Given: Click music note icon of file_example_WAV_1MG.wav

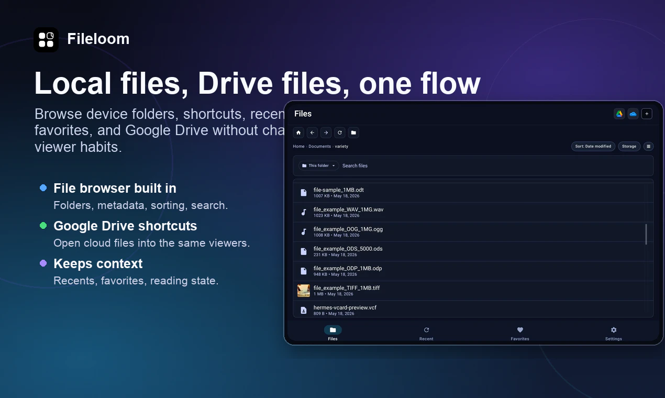Looking at the screenshot, I should coord(304,212).
